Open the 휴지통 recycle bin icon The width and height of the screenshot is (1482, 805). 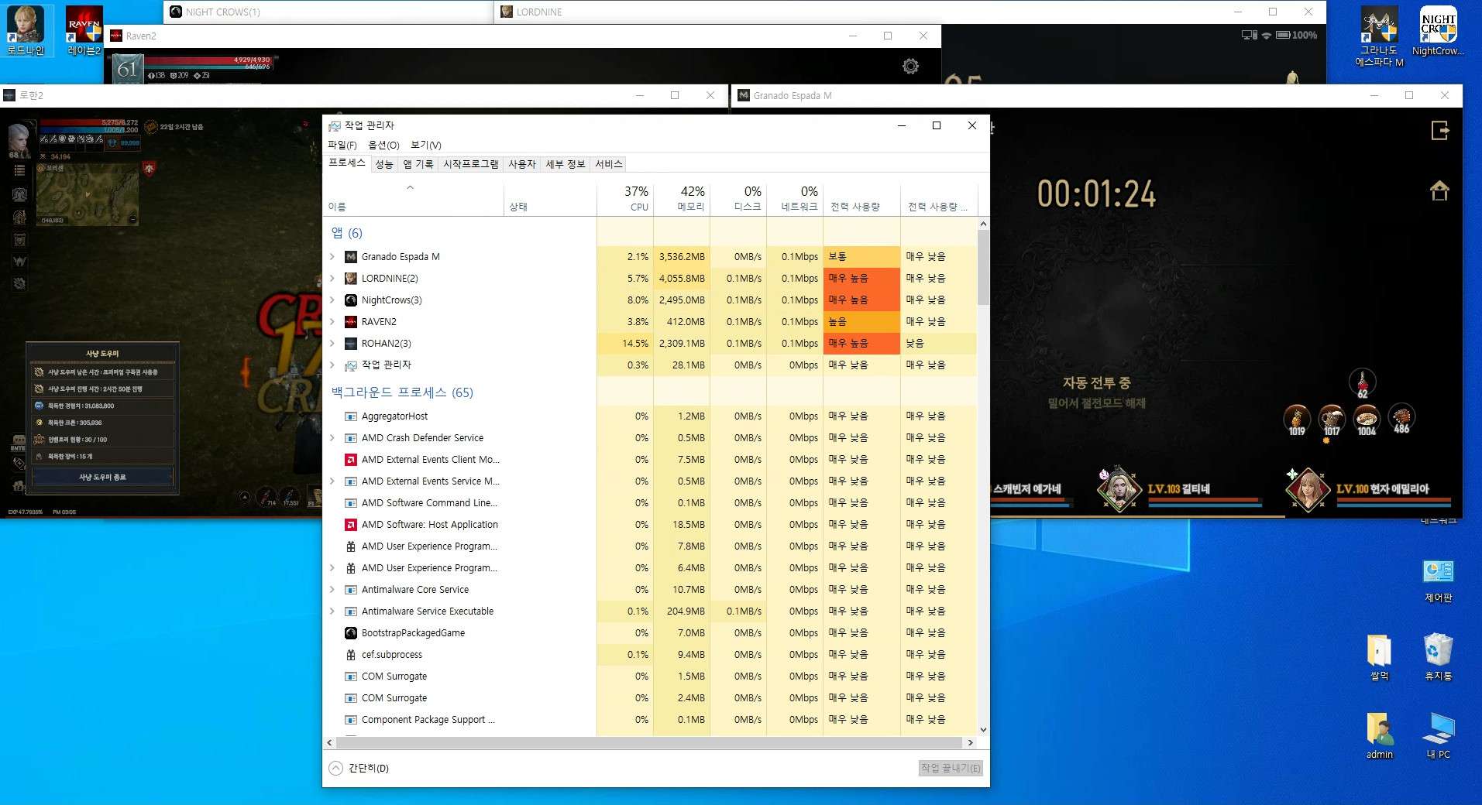pos(1438,658)
